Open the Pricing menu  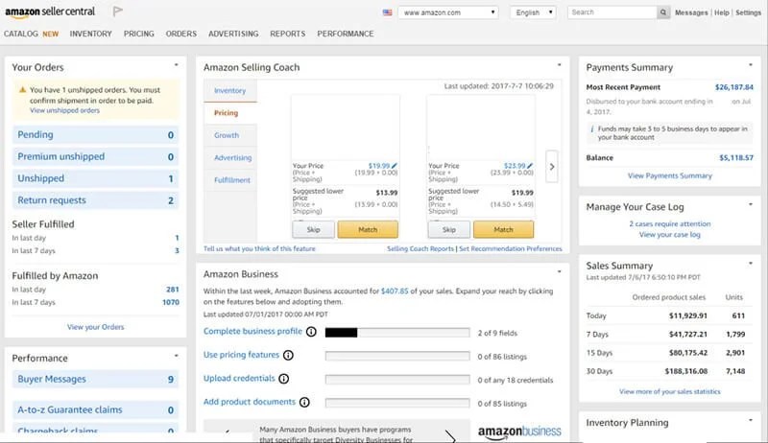[x=138, y=34]
